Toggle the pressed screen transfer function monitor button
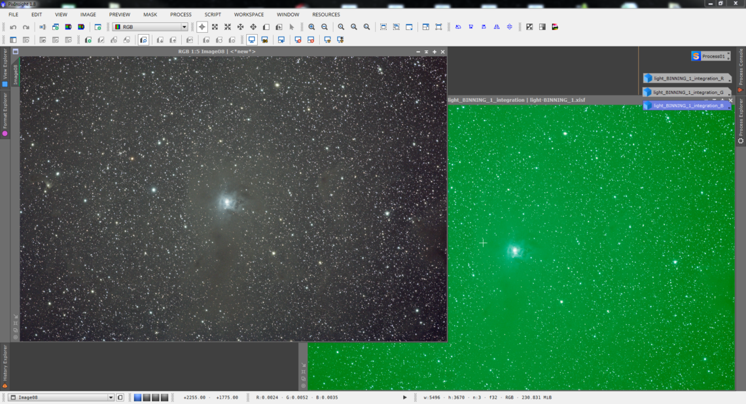 (x=251, y=39)
